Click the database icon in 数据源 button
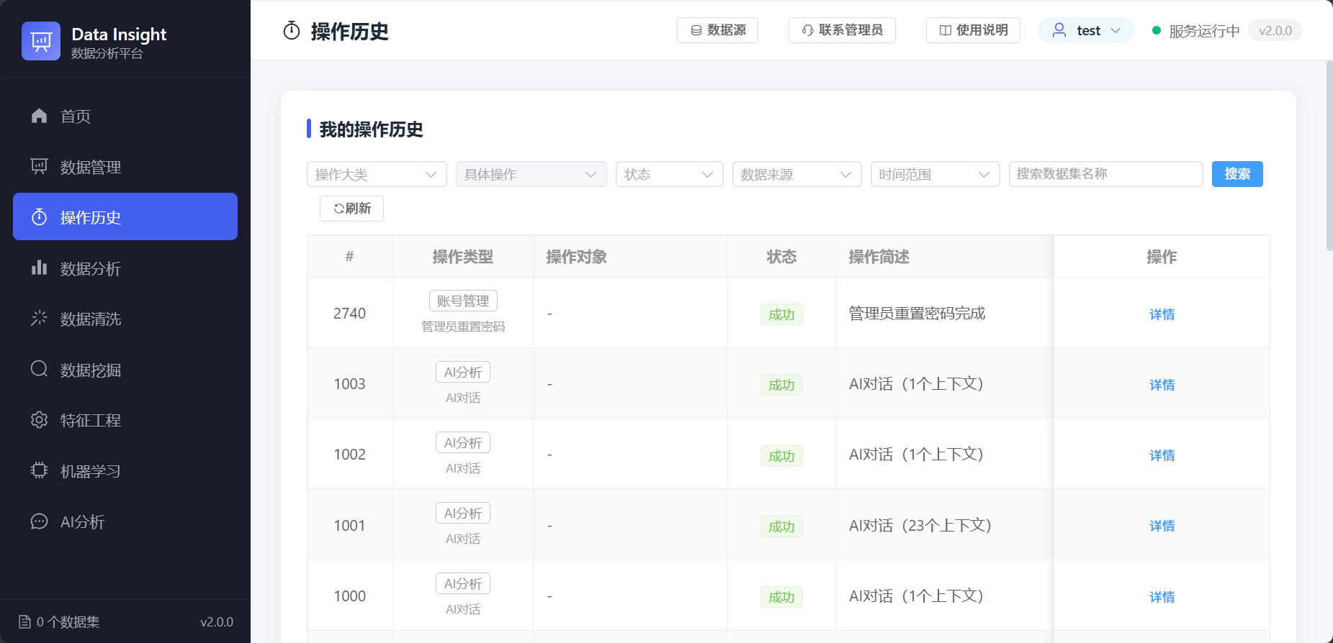 point(696,30)
